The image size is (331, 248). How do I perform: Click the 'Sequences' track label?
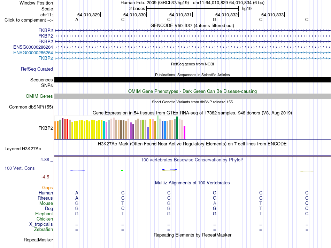41,80
